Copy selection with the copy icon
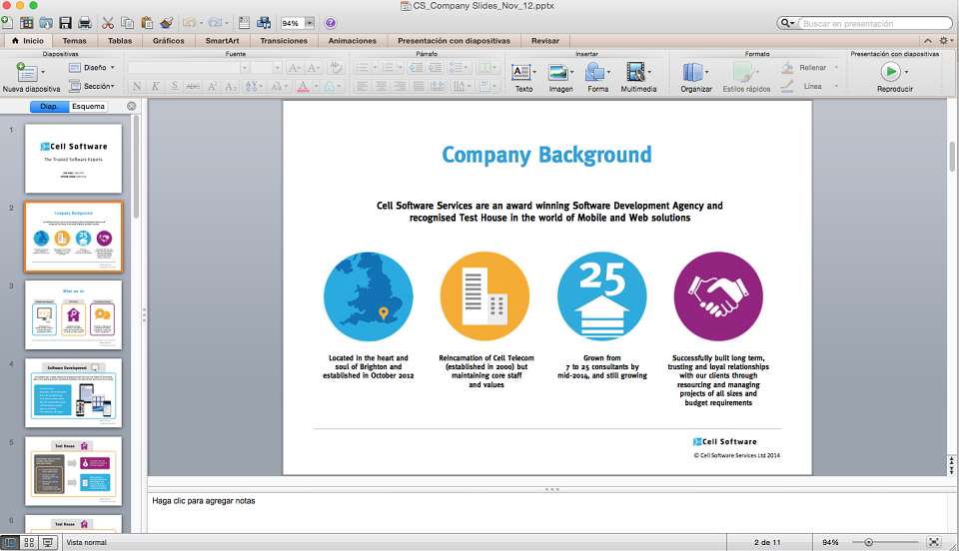The image size is (959, 551). coord(127,23)
